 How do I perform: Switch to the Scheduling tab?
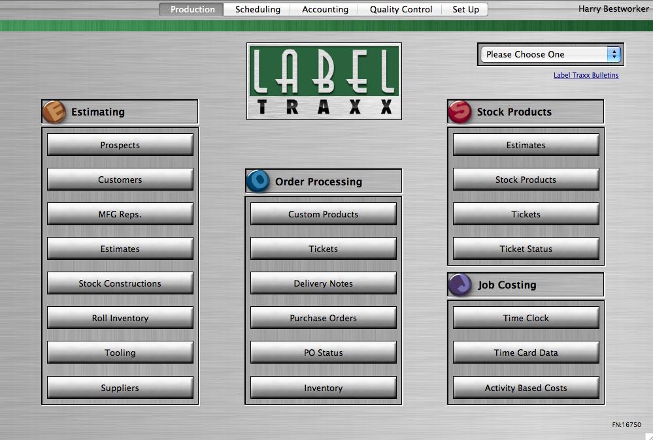pyautogui.click(x=256, y=9)
